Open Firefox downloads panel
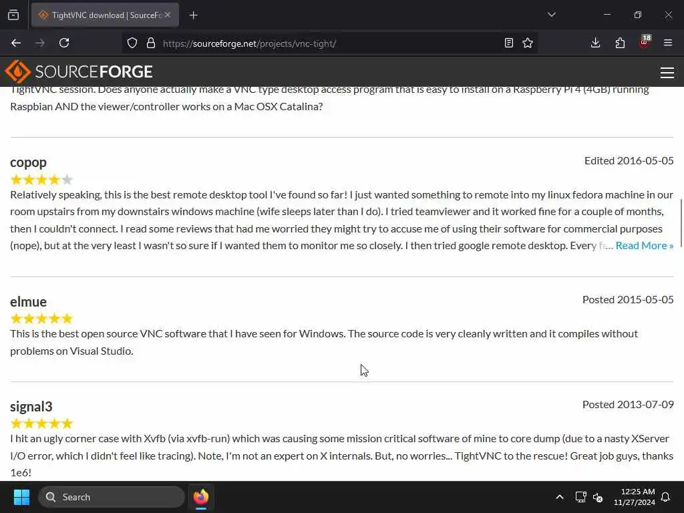684x513 pixels. (595, 43)
